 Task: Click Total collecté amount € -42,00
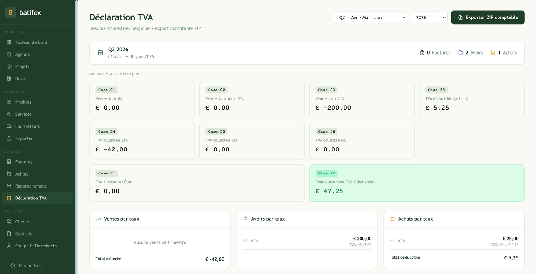[x=215, y=259]
